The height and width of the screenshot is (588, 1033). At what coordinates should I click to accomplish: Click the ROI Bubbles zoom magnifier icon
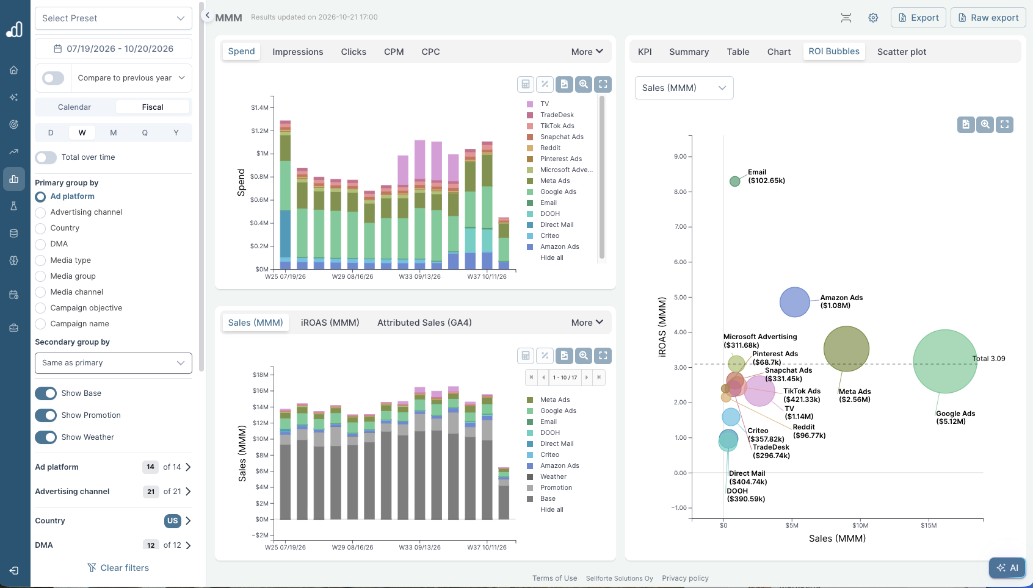coord(985,124)
